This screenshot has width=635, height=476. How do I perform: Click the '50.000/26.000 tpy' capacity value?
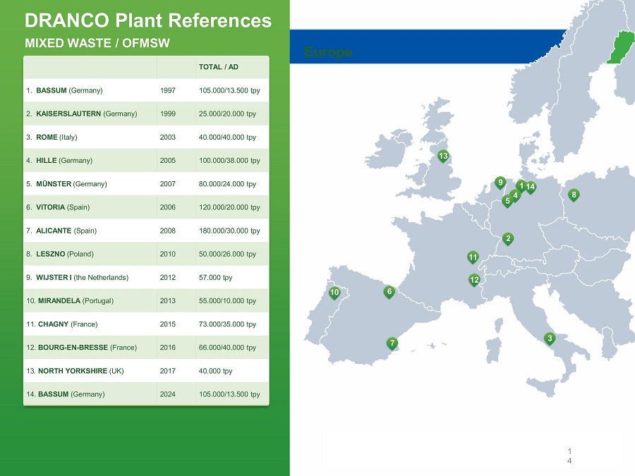click(x=228, y=254)
